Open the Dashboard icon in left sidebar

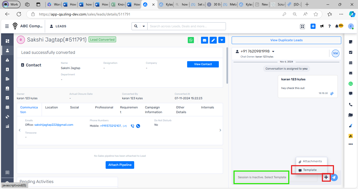[x=7, y=41]
